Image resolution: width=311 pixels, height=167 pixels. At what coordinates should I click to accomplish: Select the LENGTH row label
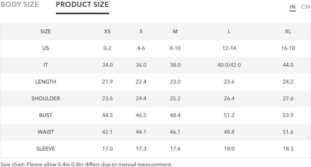pyautogui.click(x=46, y=82)
